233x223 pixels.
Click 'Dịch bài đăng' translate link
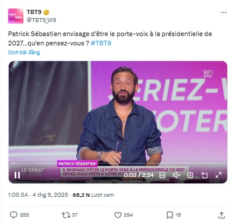(24, 52)
